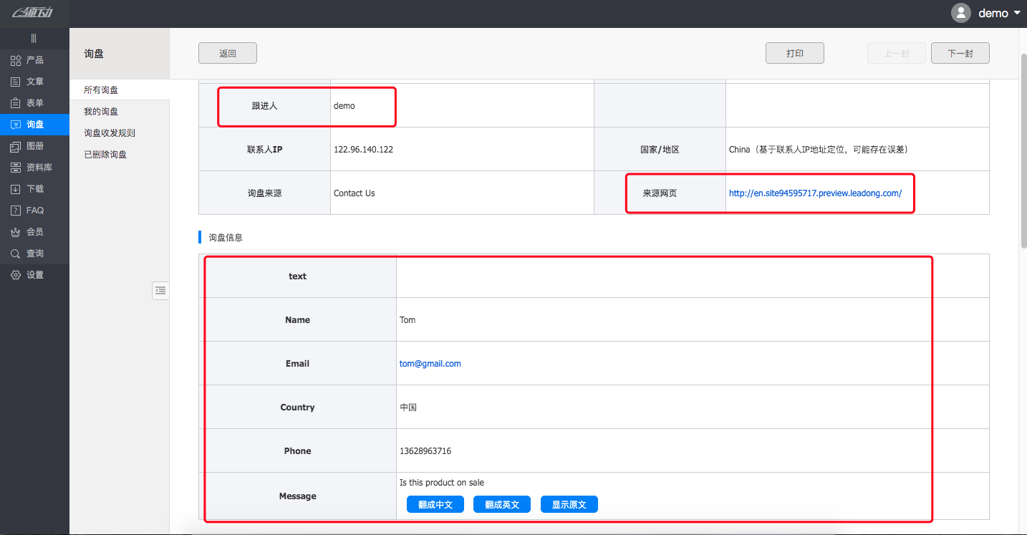Screen dimensions: 1027x535
Task: Open the Album (图册) sidebar icon
Action: pyautogui.click(x=16, y=146)
